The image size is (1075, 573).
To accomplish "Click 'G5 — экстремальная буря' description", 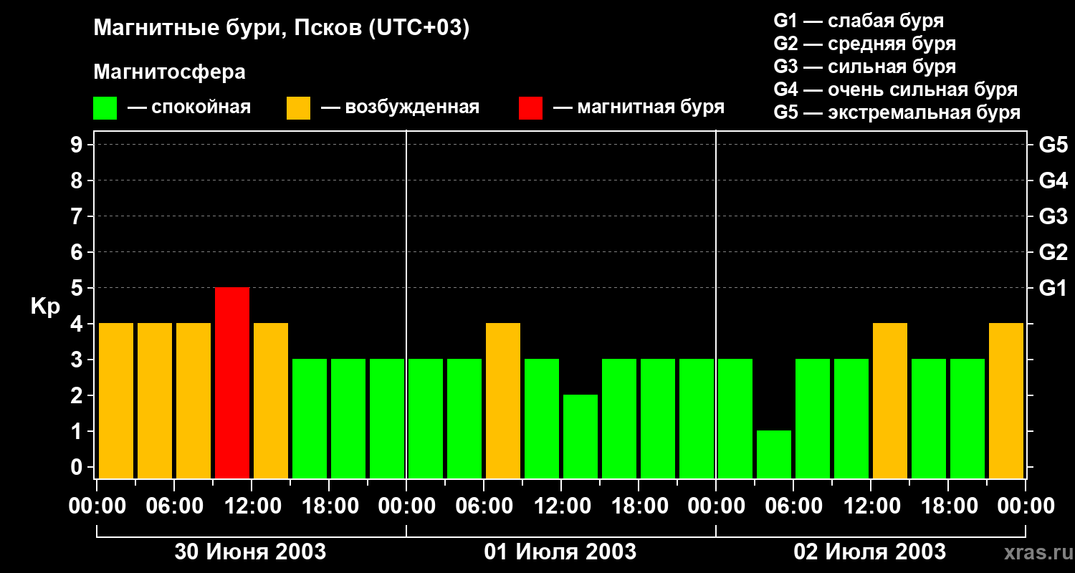I will click(897, 112).
